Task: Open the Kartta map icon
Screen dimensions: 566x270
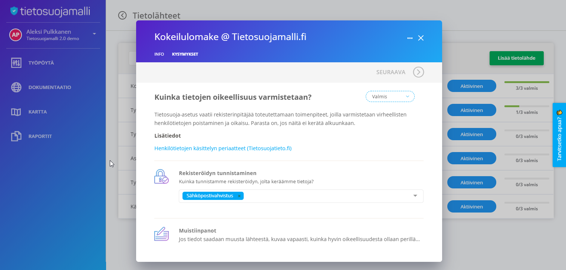Action: tap(16, 112)
